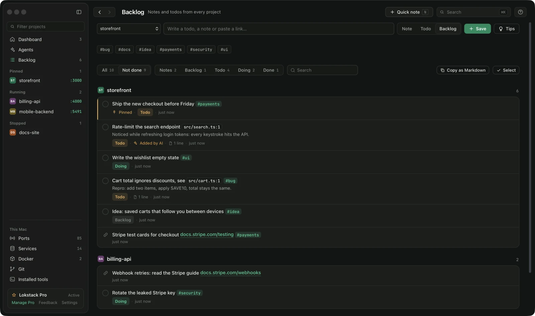Click the main list vertical scrollbar
535x316 pixels.
(x=530, y=147)
